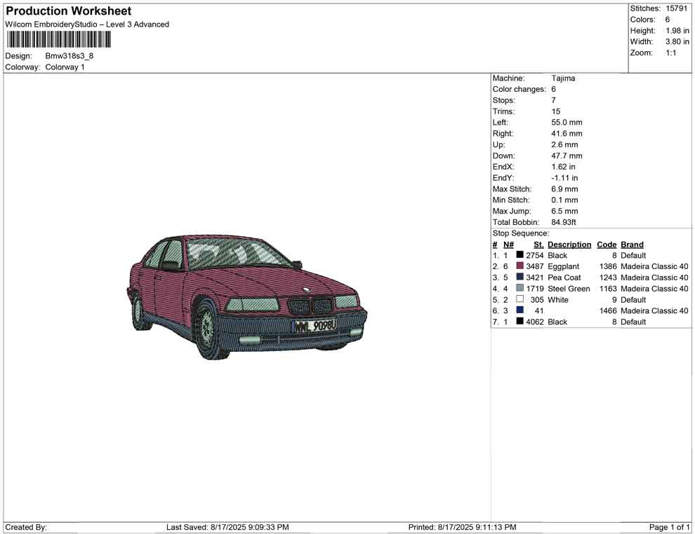Click the Black swatch in the first stop row
The image size is (695, 534).
[x=519, y=256]
